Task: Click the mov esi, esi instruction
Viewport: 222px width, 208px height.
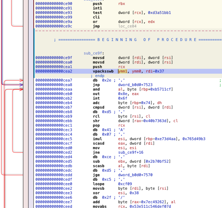Action: pos(115,148)
